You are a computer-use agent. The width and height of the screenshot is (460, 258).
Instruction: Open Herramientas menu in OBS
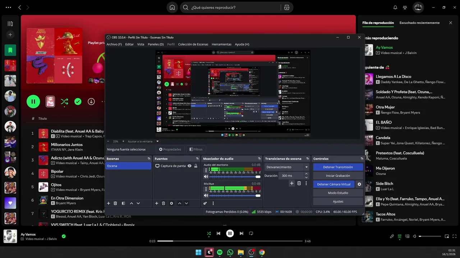[x=221, y=44]
